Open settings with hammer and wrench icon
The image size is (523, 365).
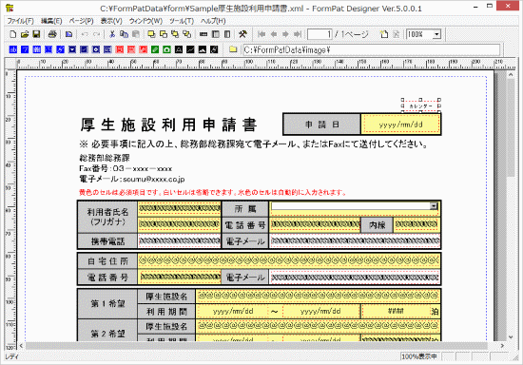point(242,34)
